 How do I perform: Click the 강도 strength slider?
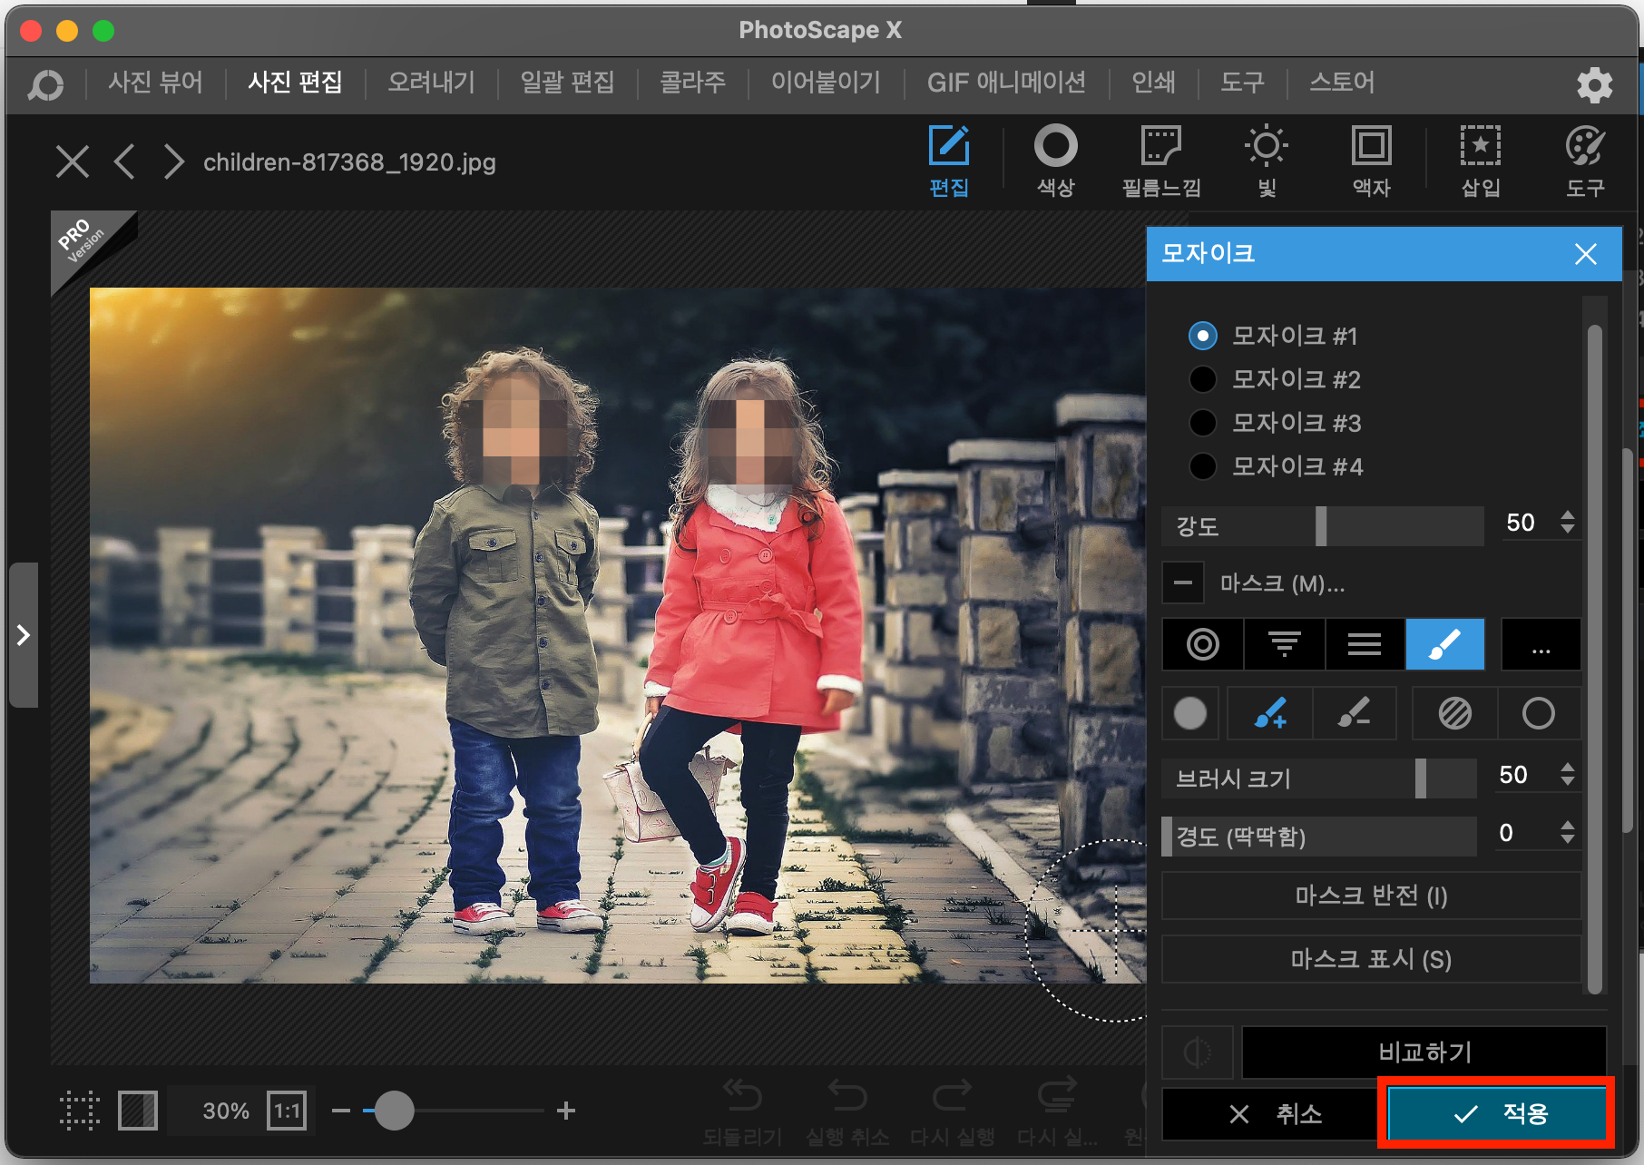coord(1323,526)
